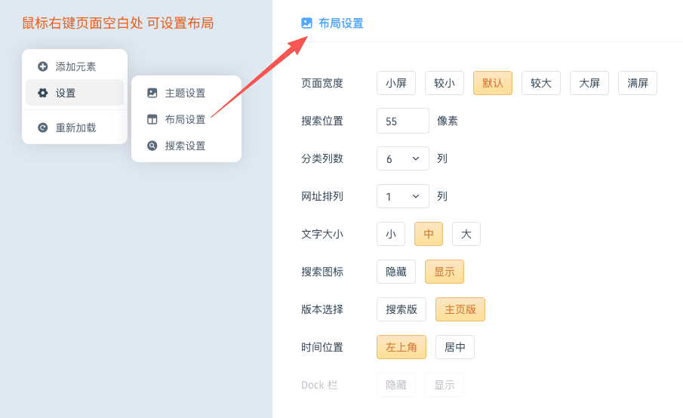The width and height of the screenshot is (683, 418).
Task: Select 小屏 page width option
Action: point(396,83)
